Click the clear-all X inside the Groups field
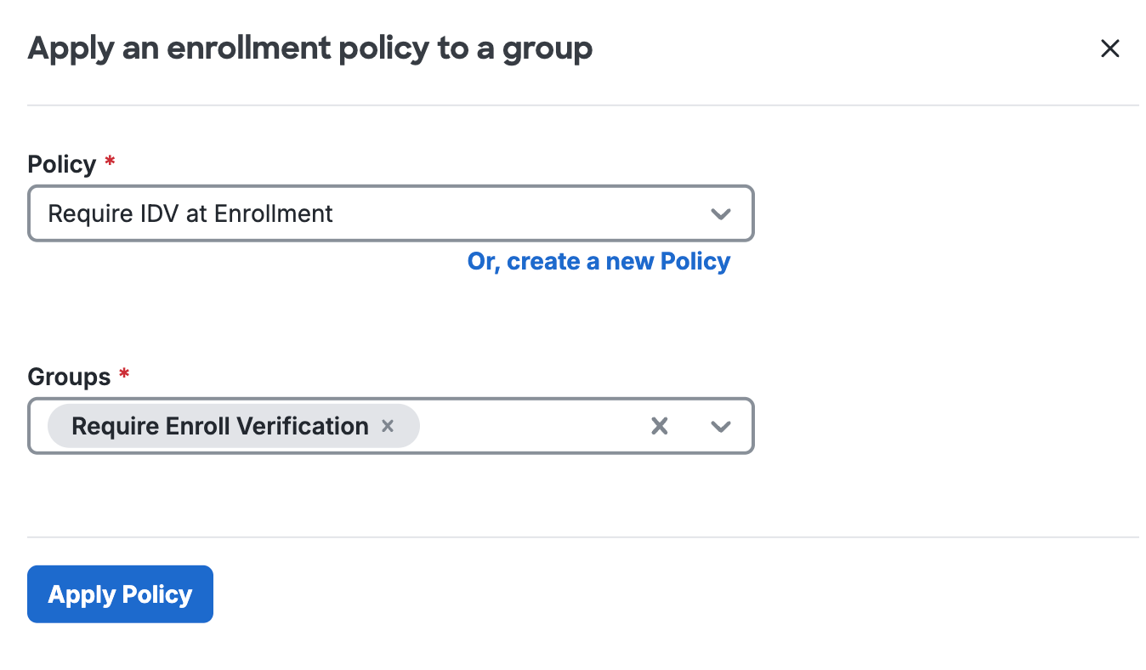Screen dimensions: 1146x670 pyautogui.click(x=660, y=425)
